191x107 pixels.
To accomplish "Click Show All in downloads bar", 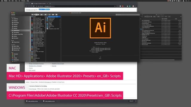I will coord(131,101).
